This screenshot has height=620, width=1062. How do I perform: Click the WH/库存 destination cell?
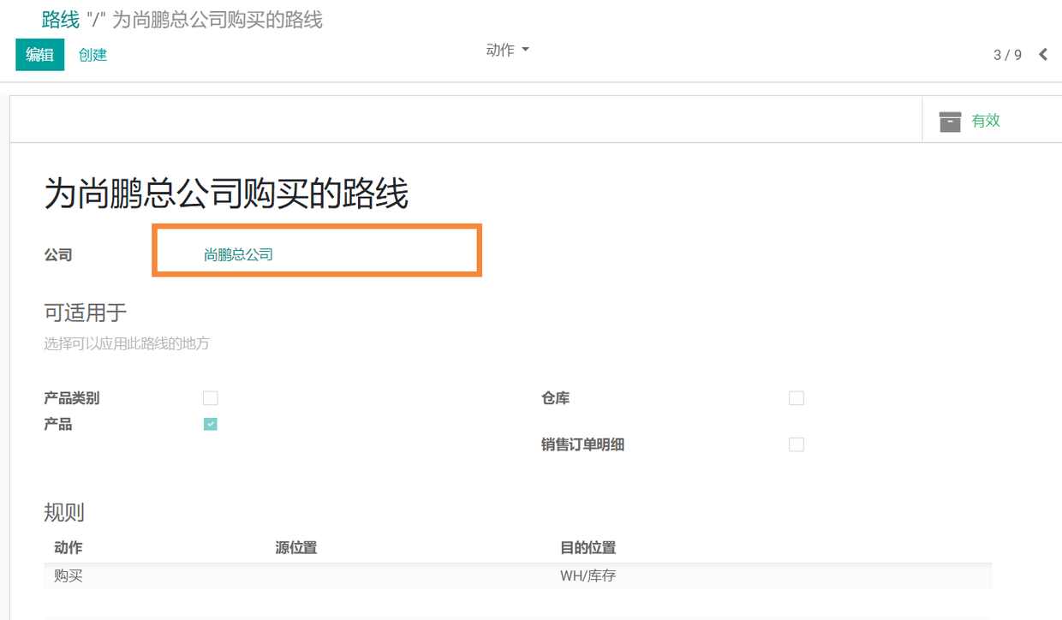[x=588, y=576]
